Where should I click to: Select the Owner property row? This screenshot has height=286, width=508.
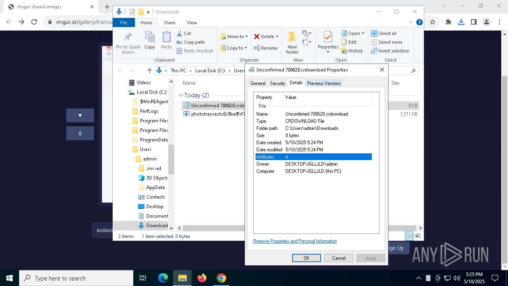314,164
